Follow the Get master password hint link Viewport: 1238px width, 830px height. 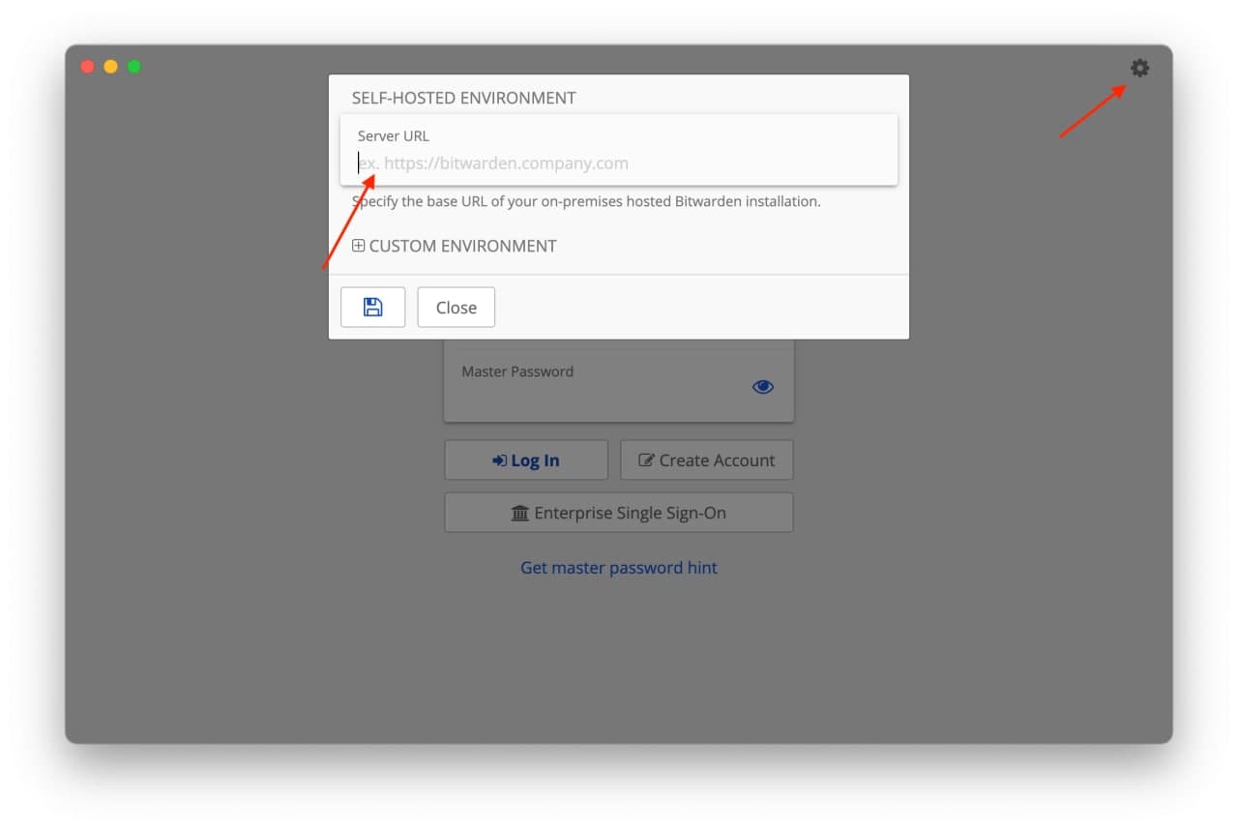tap(619, 568)
